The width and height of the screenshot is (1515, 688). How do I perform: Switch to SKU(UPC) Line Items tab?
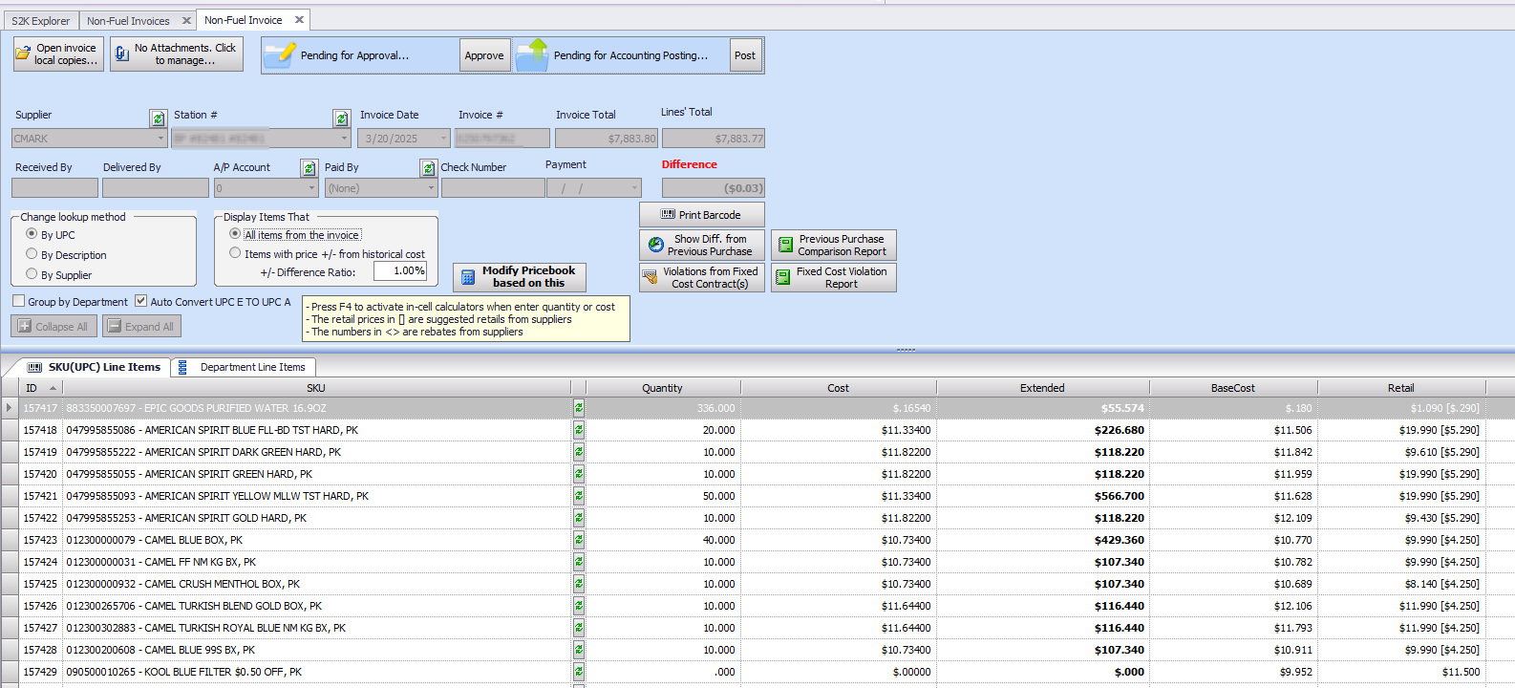94,367
